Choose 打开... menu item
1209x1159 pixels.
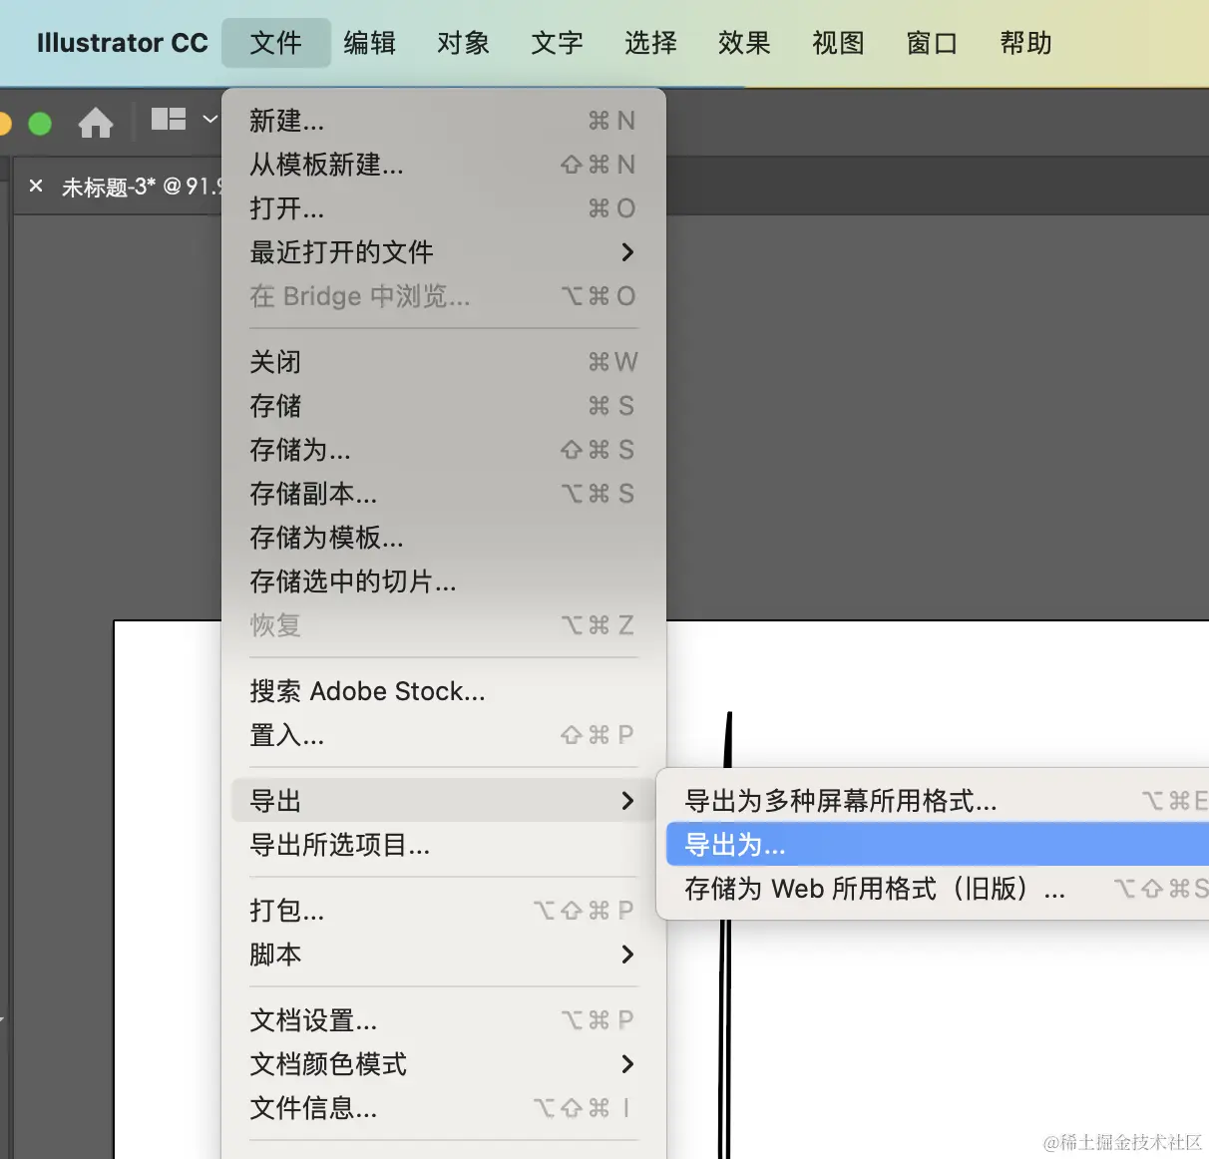click(x=443, y=208)
